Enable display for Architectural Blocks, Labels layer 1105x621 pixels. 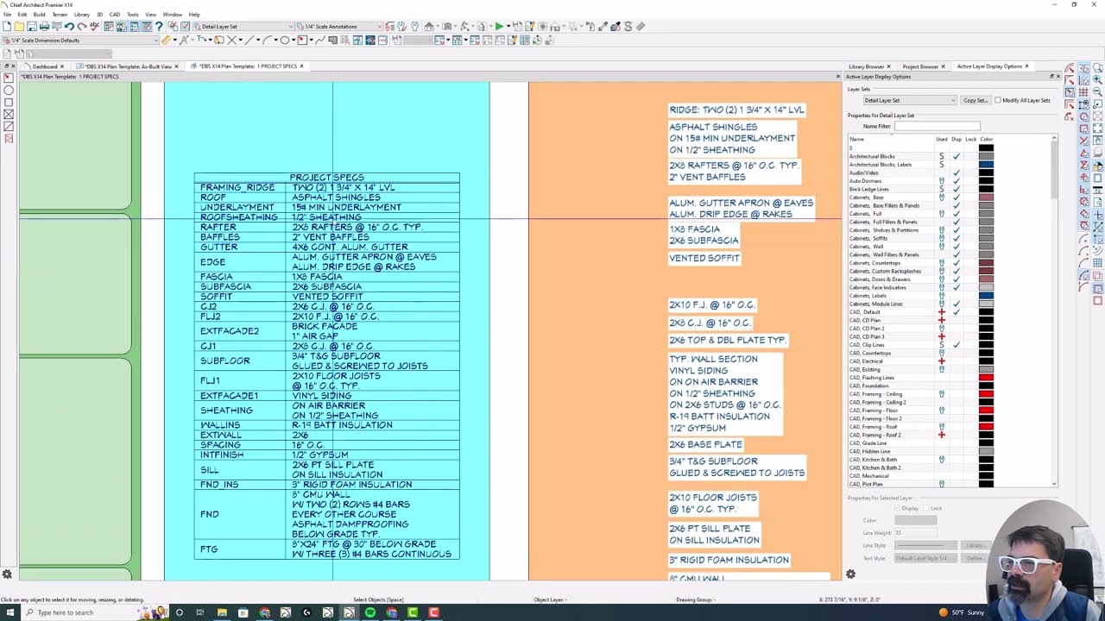click(x=956, y=165)
